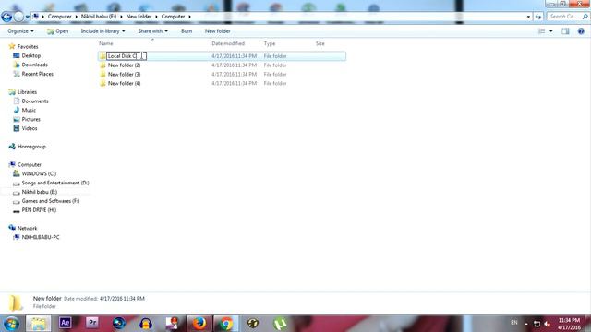Screen dimensions: 591x332
Task: Select the New folder (2) folder
Action: pos(124,65)
